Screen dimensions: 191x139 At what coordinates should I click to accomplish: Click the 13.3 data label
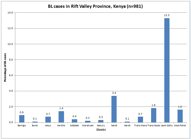(x=167, y=15)
